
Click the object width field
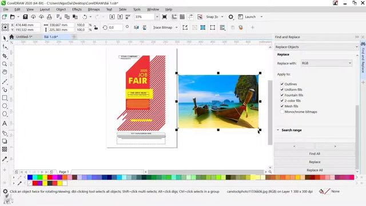(x=61, y=25)
